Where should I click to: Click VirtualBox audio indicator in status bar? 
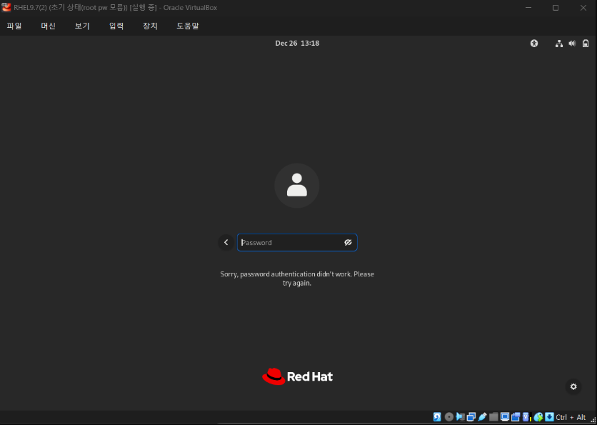tap(461, 417)
